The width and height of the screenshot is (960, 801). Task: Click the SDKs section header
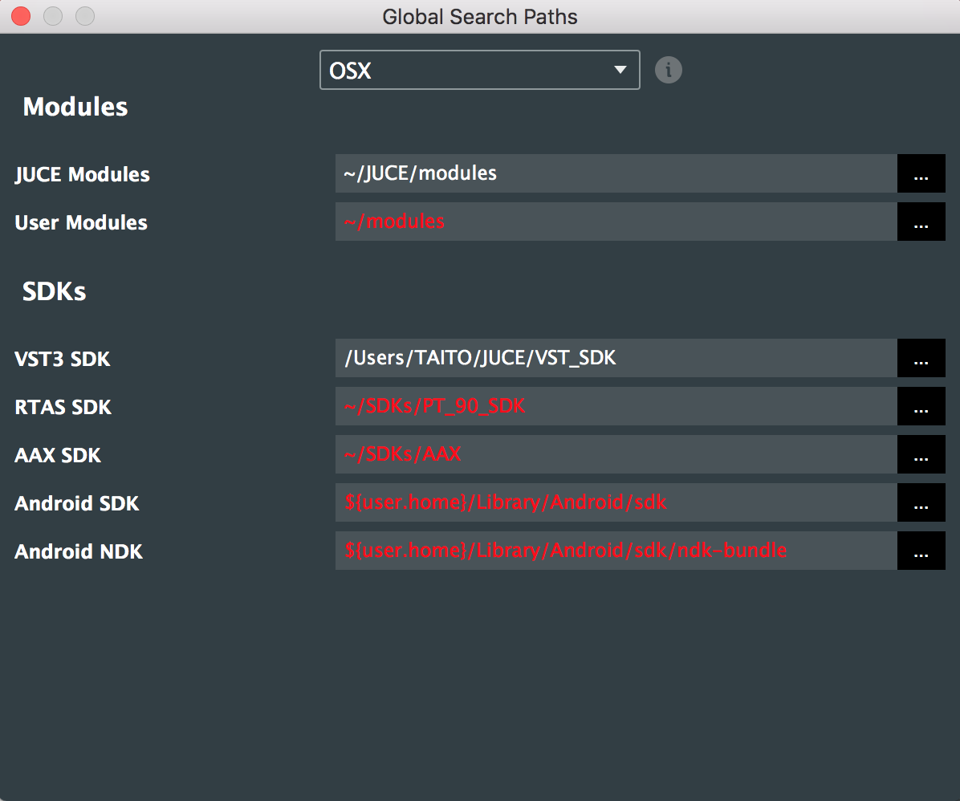click(53, 291)
